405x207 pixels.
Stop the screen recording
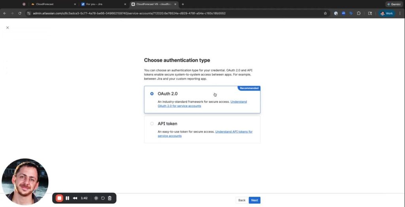coord(59,198)
